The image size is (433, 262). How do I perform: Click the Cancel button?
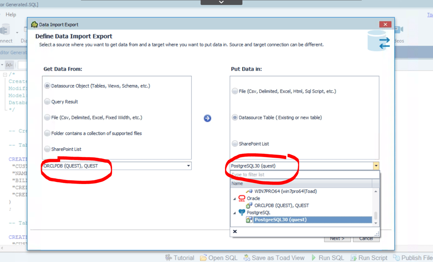[366, 238]
